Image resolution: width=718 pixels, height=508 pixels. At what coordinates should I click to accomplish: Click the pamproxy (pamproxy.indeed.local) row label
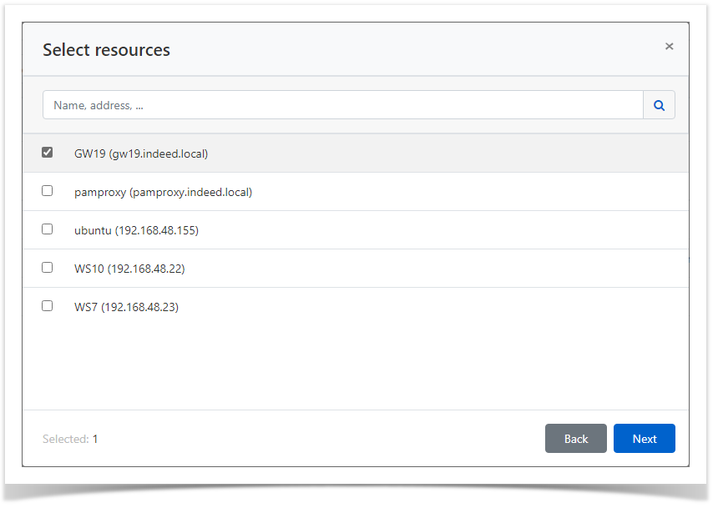click(x=163, y=192)
